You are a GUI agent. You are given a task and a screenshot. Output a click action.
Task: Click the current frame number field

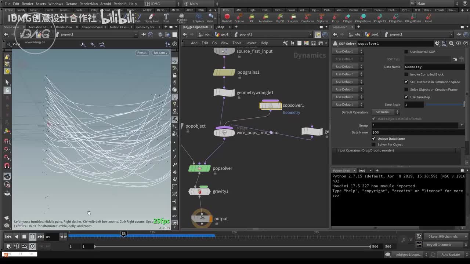[x=52, y=237]
